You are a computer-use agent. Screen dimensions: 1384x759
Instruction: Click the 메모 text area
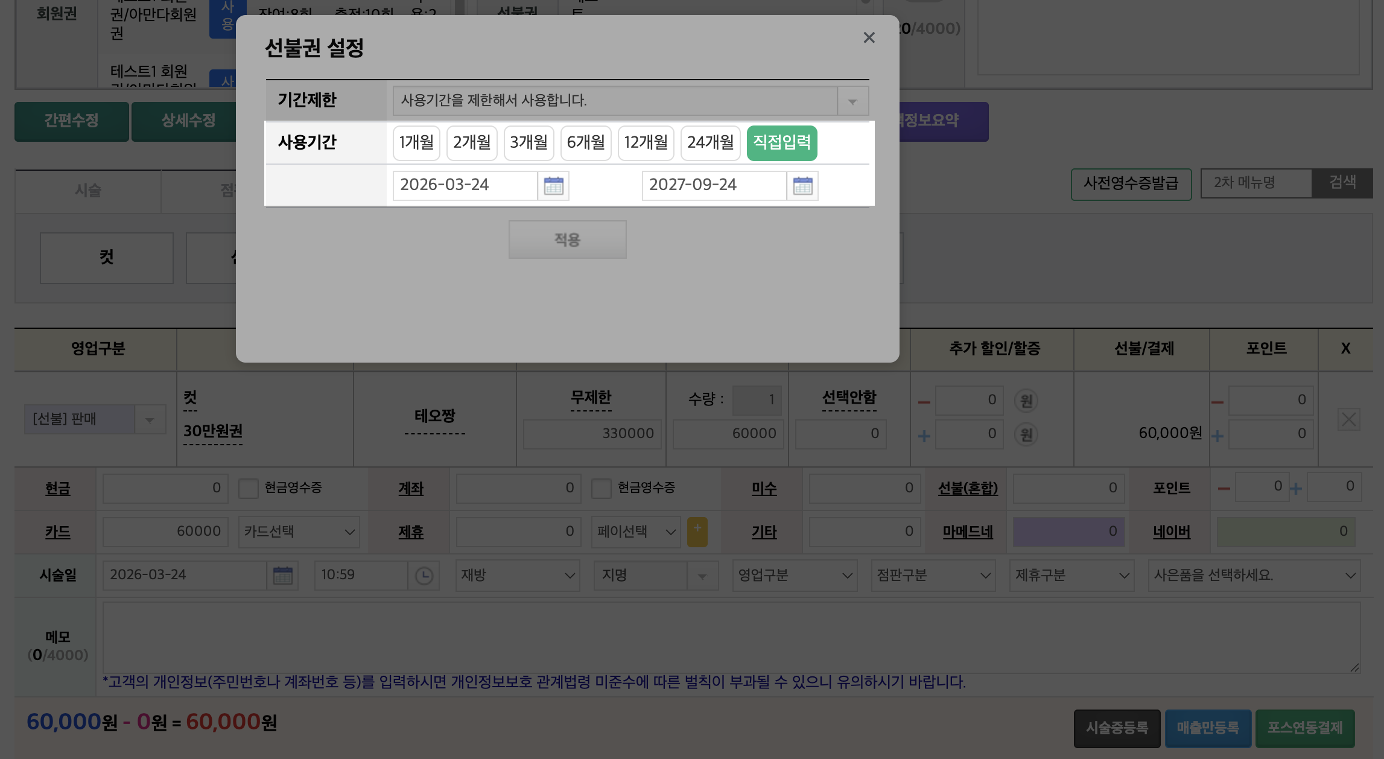[730, 637]
